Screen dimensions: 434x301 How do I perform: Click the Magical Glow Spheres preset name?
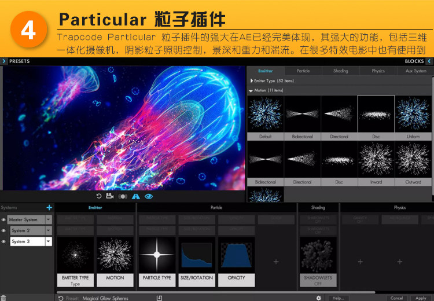(x=105, y=298)
